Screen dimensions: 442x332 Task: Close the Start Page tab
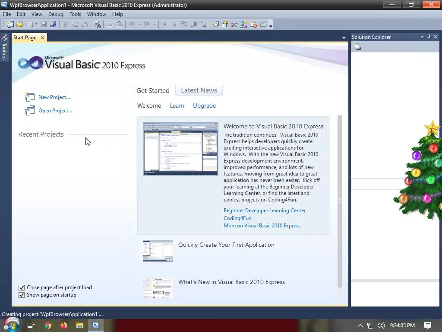pyautogui.click(x=43, y=38)
